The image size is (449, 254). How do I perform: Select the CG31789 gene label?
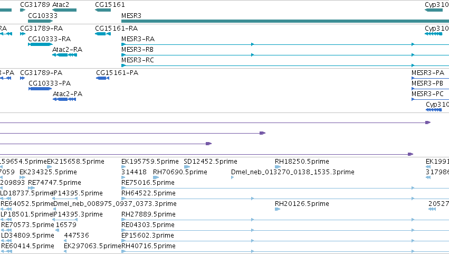tap(35, 5)
